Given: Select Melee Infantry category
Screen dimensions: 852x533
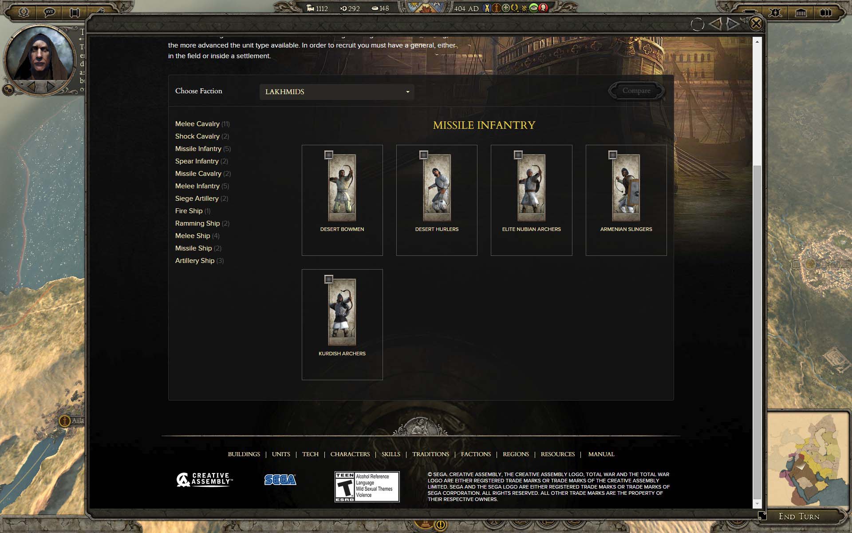Looking at the screenshot, I should coord(202,186).
